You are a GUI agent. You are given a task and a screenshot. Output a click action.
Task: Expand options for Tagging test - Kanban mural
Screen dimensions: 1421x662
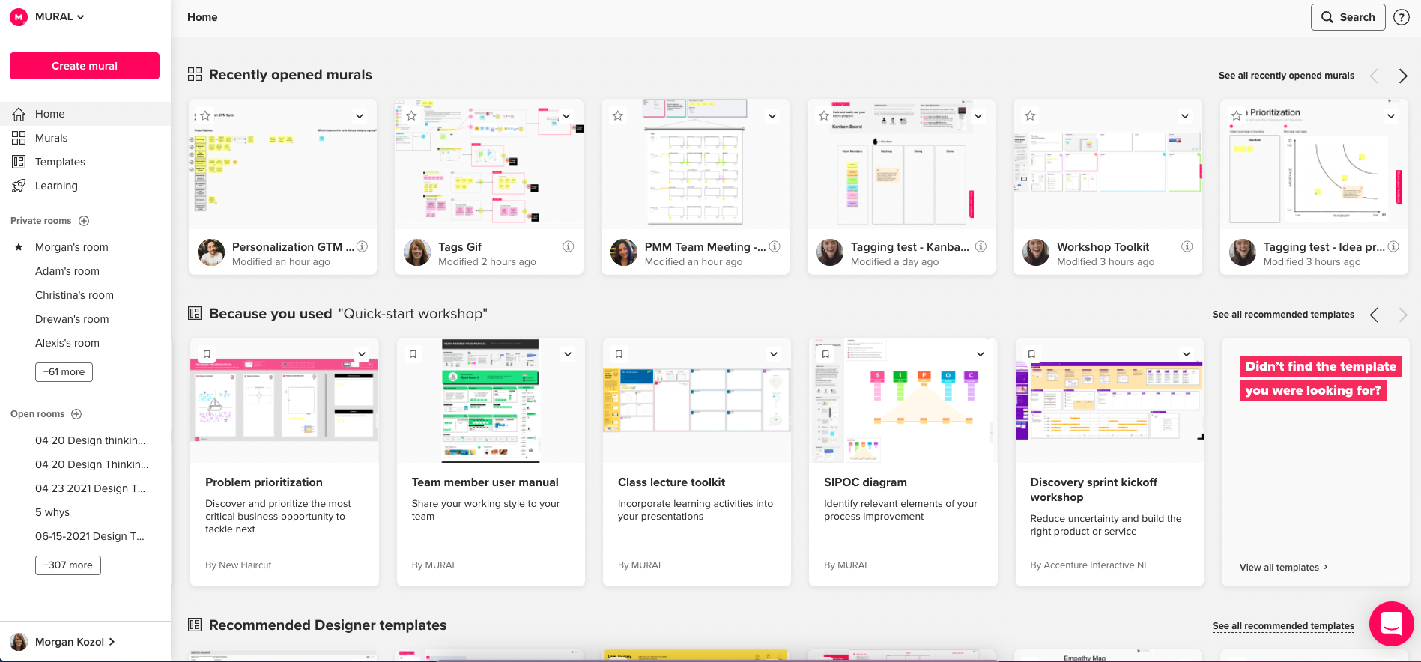(978, 116)
